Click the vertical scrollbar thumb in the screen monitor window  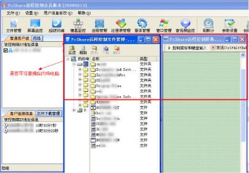click(243, 105)
